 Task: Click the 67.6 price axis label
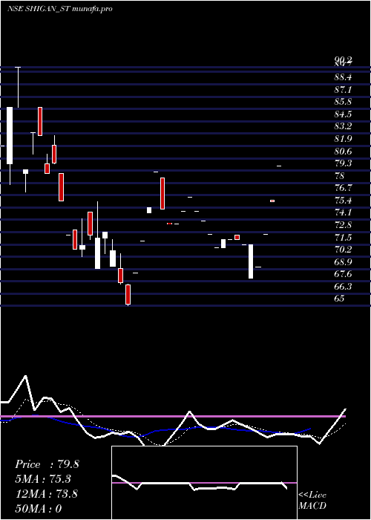tap(343, 274)
